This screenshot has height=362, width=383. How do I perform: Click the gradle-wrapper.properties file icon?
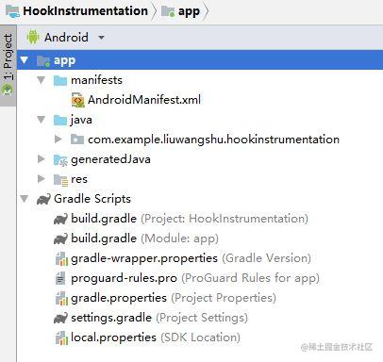point(61,258)
